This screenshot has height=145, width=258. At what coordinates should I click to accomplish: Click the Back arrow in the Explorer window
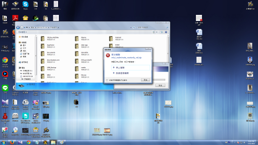18,27
